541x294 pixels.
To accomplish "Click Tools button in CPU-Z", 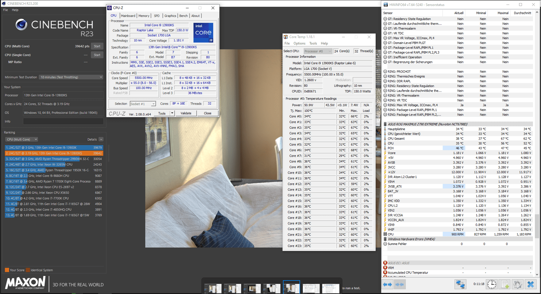I will click(162, 113).
